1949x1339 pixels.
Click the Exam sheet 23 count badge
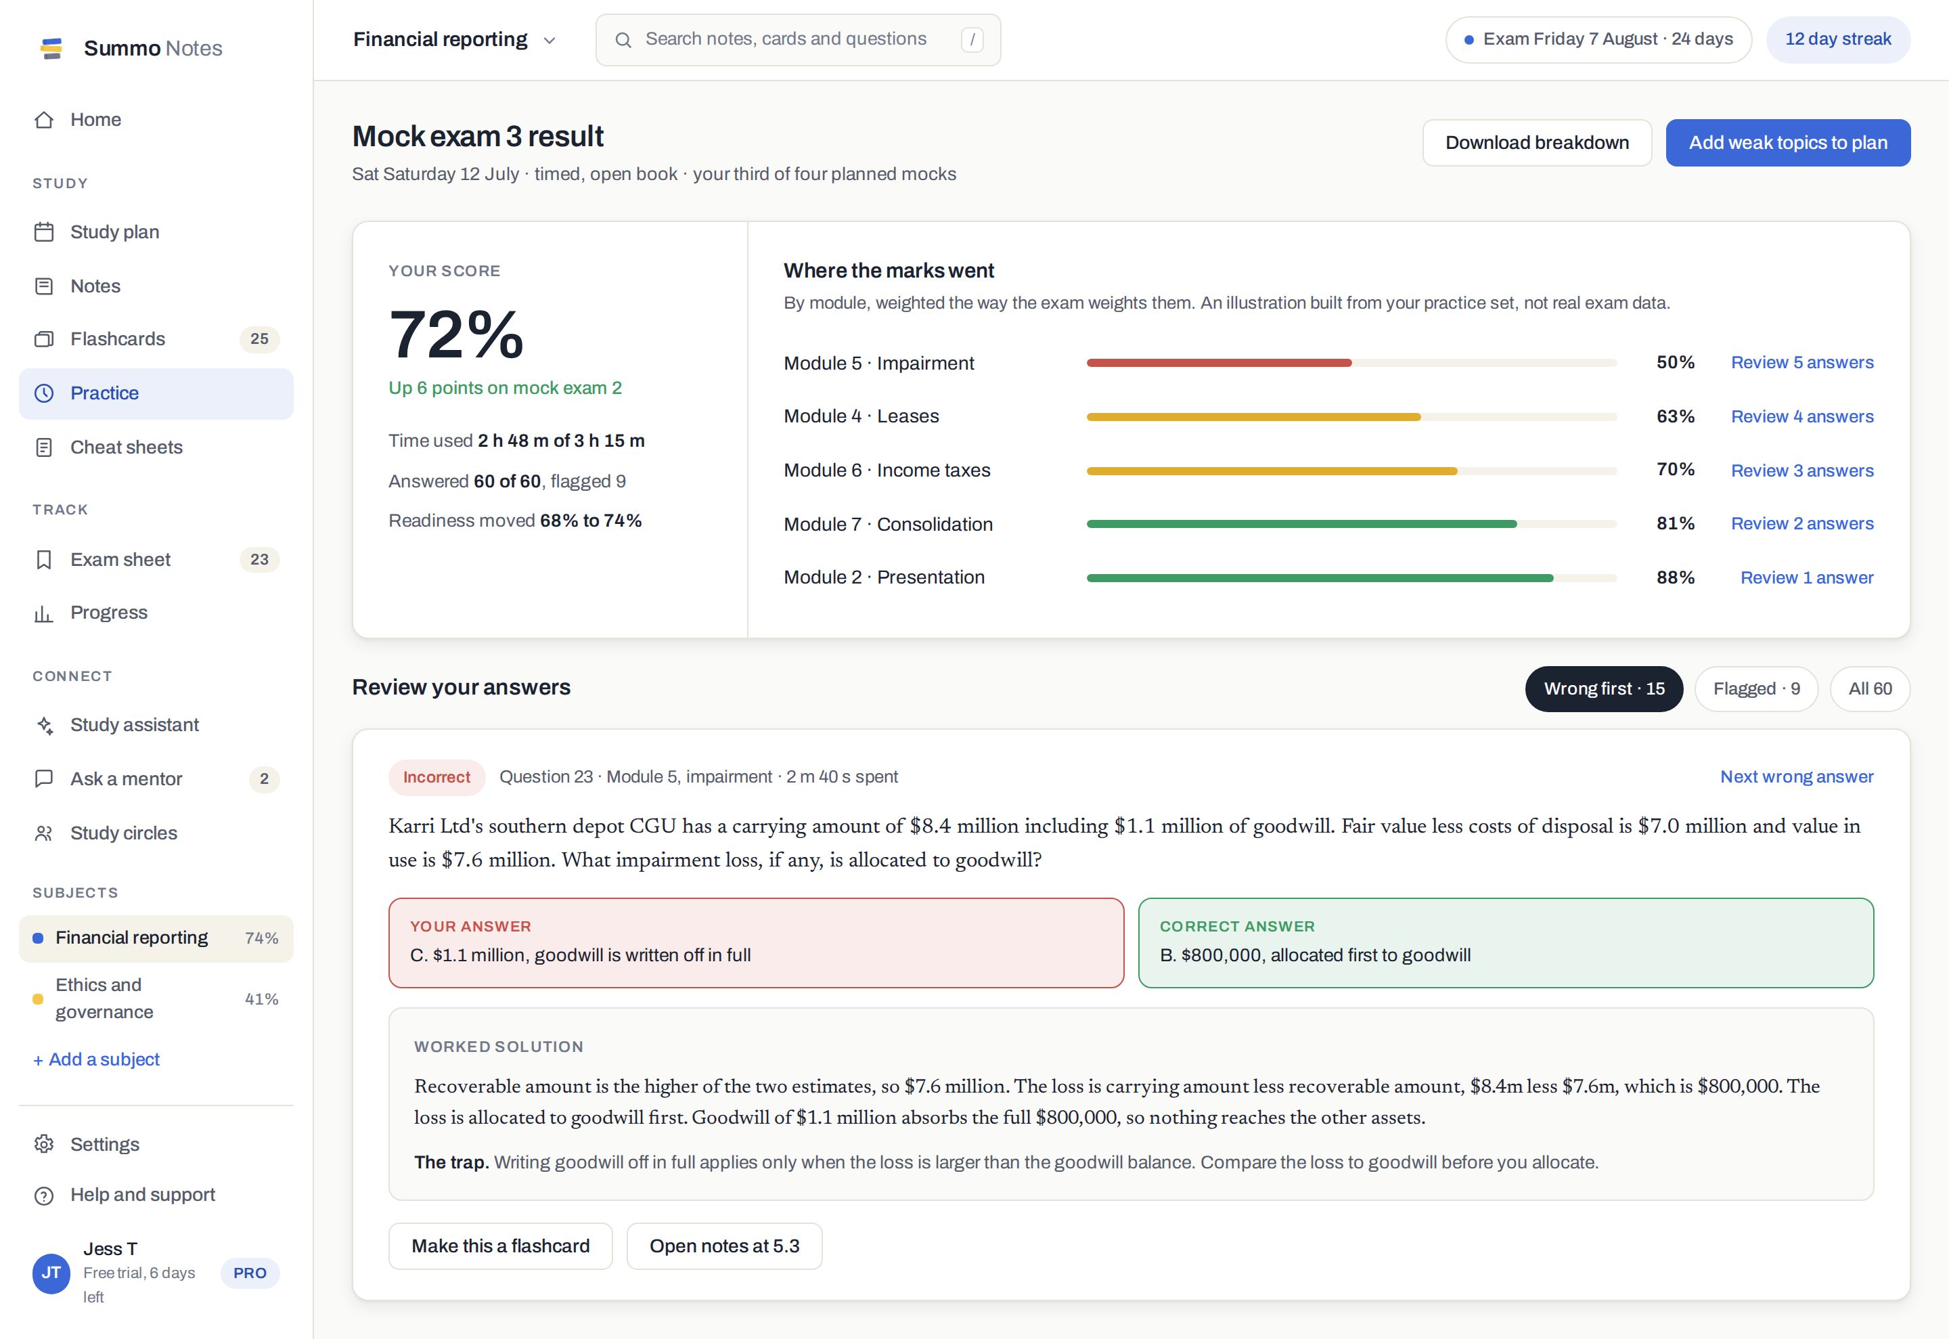(259, 560)
